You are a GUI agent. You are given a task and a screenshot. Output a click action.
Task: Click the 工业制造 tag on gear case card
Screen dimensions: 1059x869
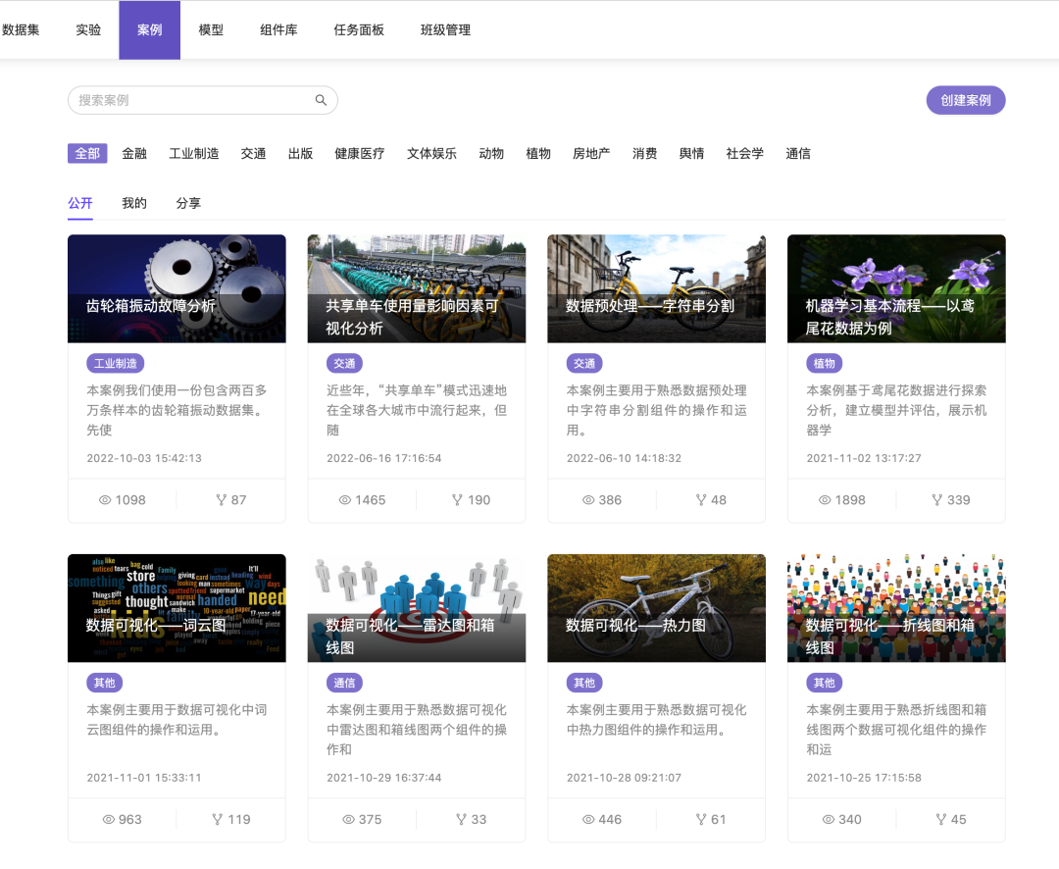tap(116, 363)
